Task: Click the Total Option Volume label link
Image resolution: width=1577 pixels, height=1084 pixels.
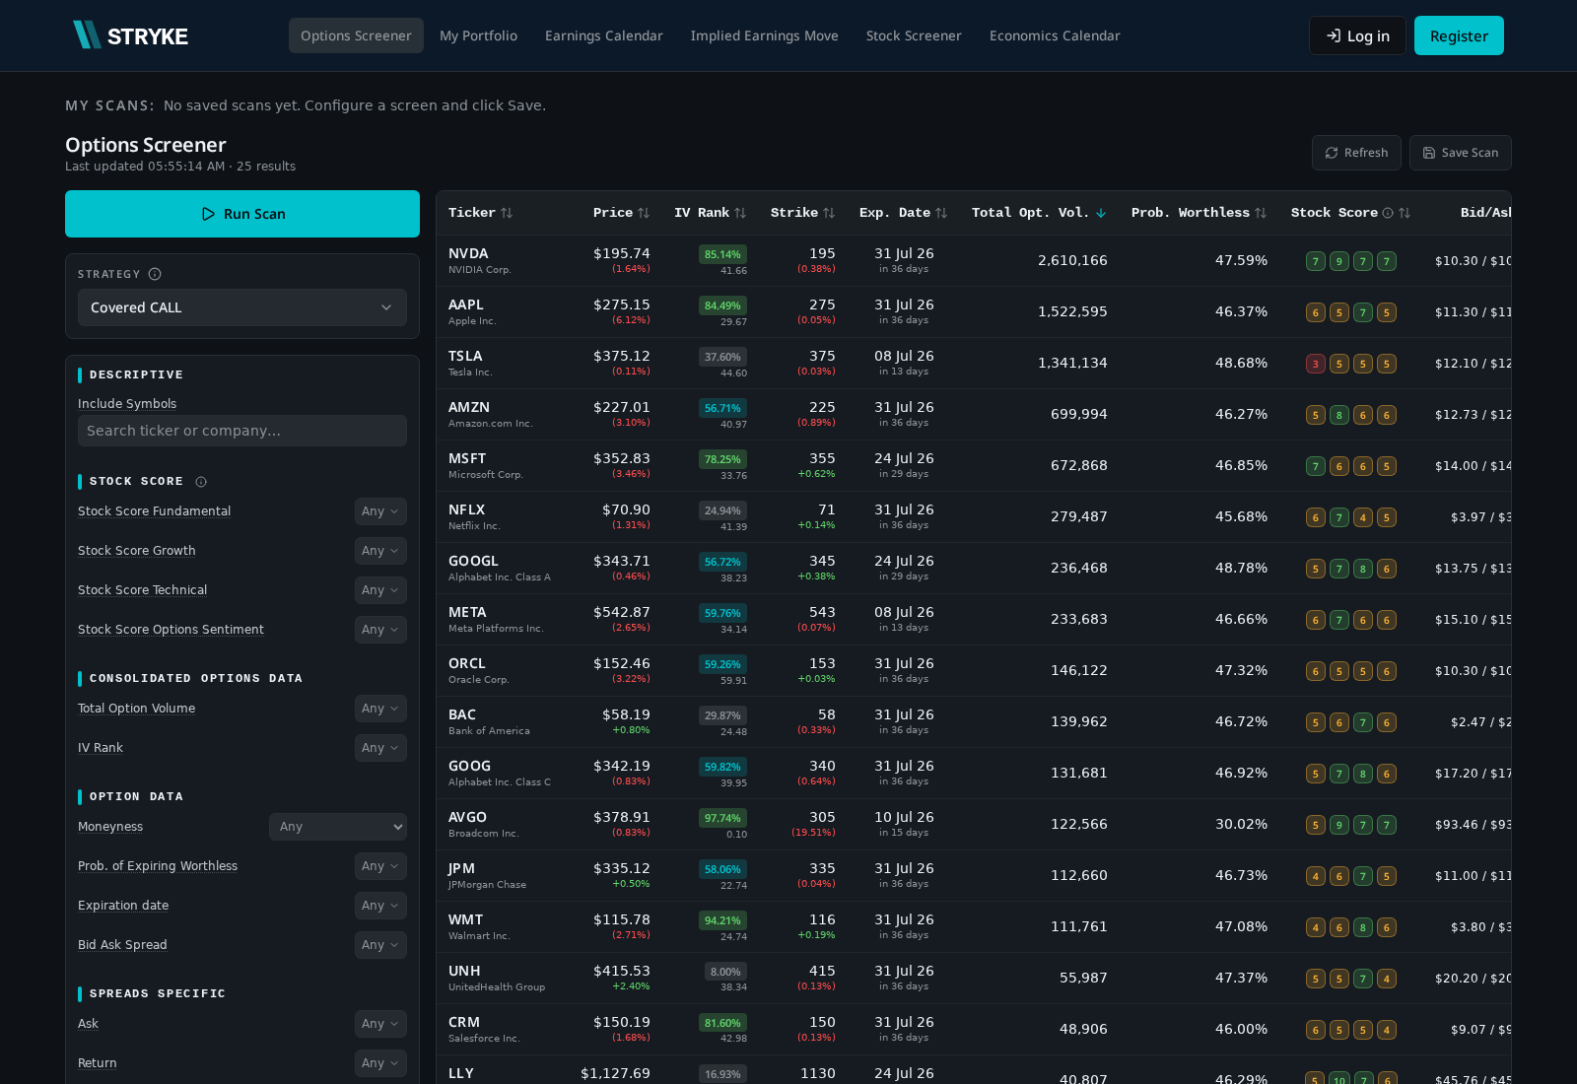Action: (x=136, y=709)
